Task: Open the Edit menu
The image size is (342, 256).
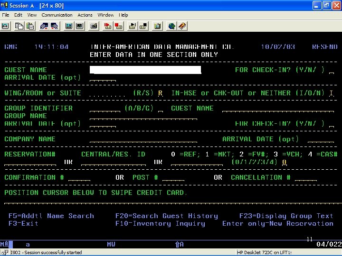Action: (18, 15)
